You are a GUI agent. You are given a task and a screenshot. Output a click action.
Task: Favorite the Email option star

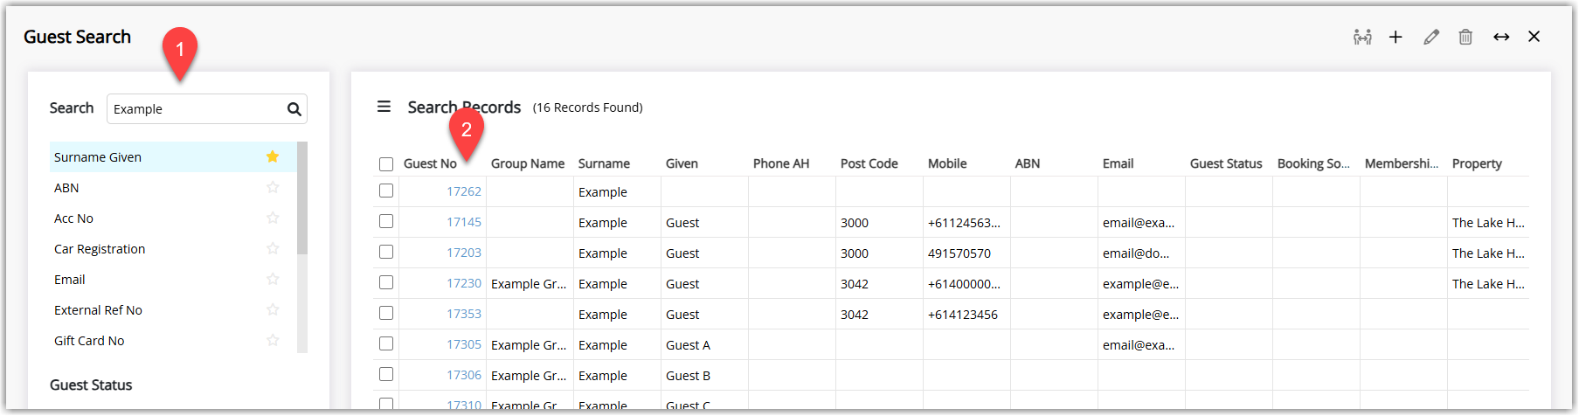click(x=273, y=279)
